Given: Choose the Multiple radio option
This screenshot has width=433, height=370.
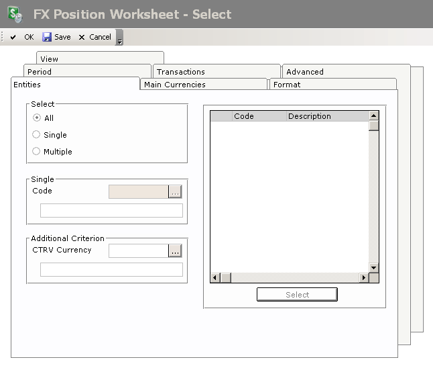Looking at the screenshot, I should coord(36,152).
